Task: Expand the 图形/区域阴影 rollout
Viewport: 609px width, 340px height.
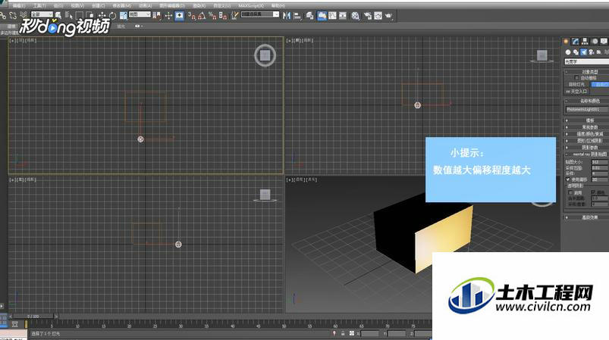Action: [586, 141]
